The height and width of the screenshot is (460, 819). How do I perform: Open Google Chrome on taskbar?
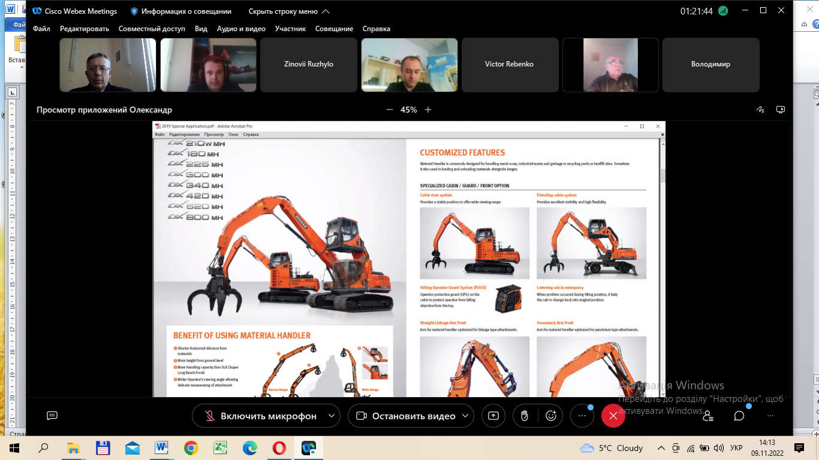(x=191, y=448)
